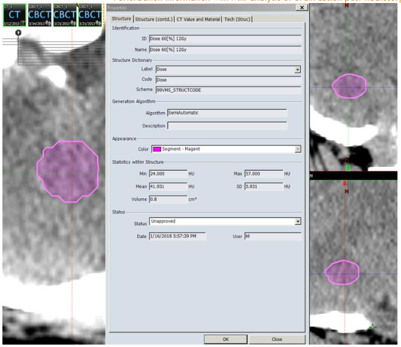Click the Mean value 41.931 field
The height and width of the screenshot is (347, 401).
coord(168,187)
